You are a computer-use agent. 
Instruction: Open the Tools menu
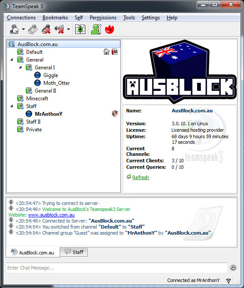point(129,18)
